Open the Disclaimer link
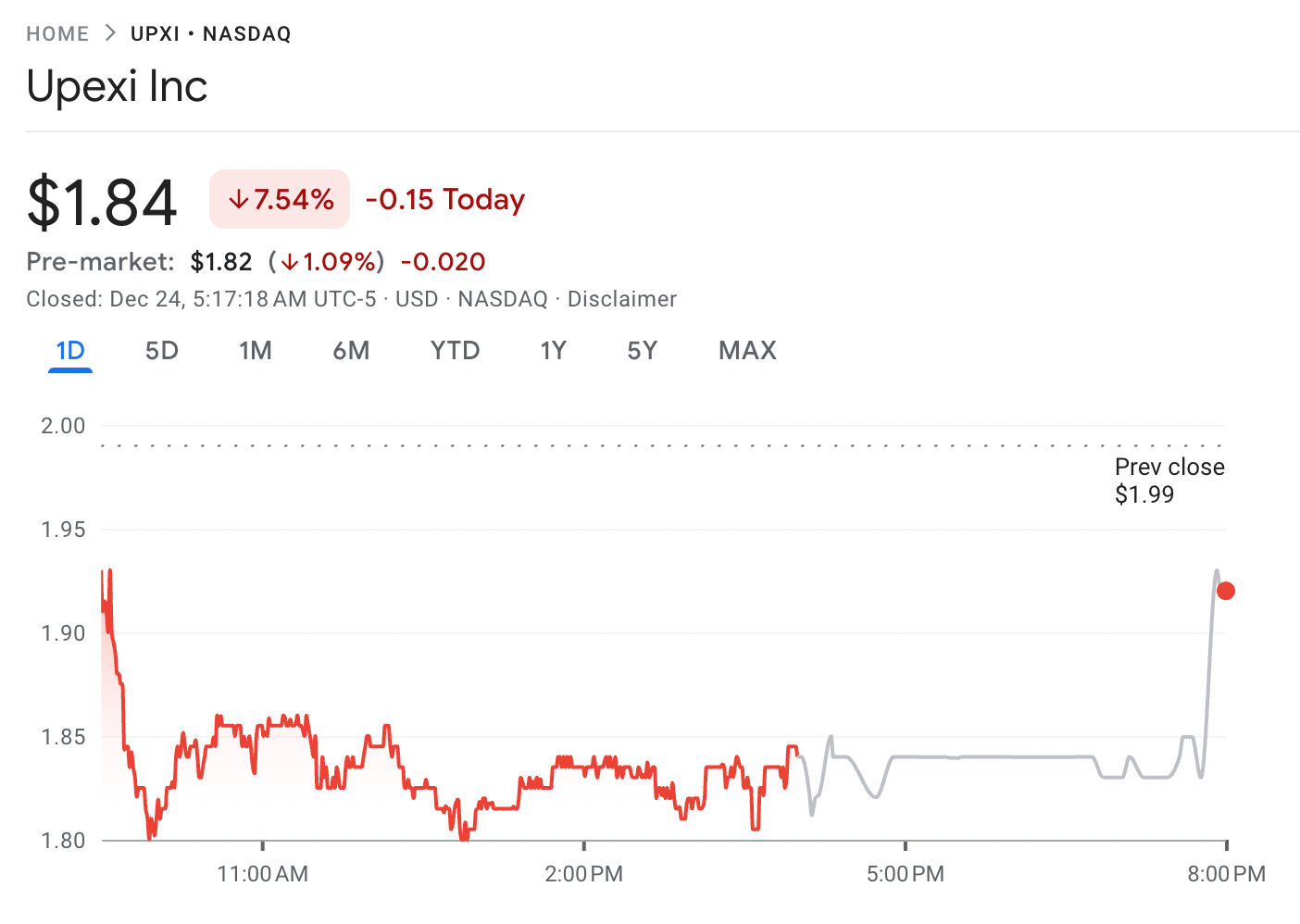The image size is (1300, 924). coord(621,298)
